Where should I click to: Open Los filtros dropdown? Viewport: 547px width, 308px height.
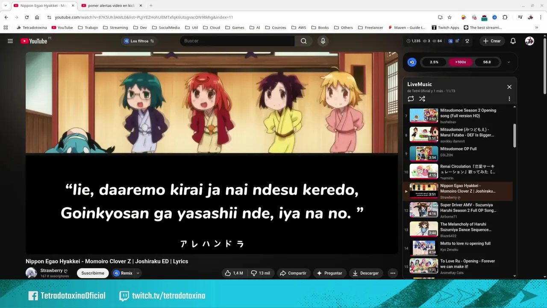139,41
